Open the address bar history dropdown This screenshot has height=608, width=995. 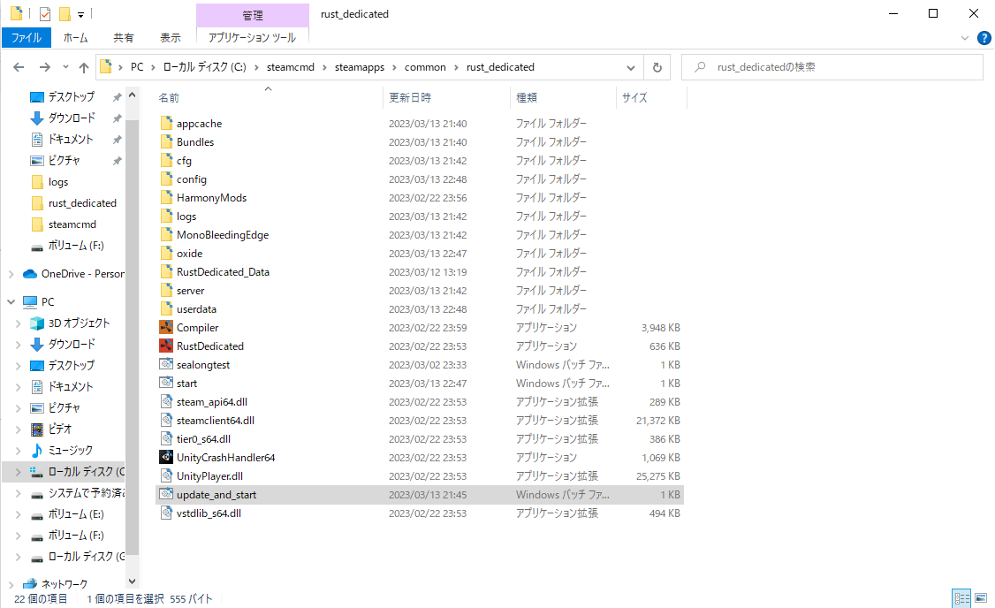631,67
